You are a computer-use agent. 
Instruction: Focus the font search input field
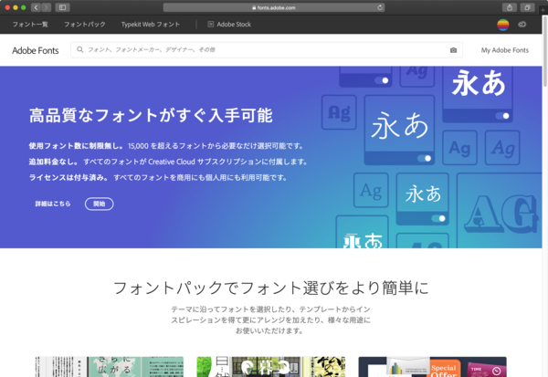point(267,50)
